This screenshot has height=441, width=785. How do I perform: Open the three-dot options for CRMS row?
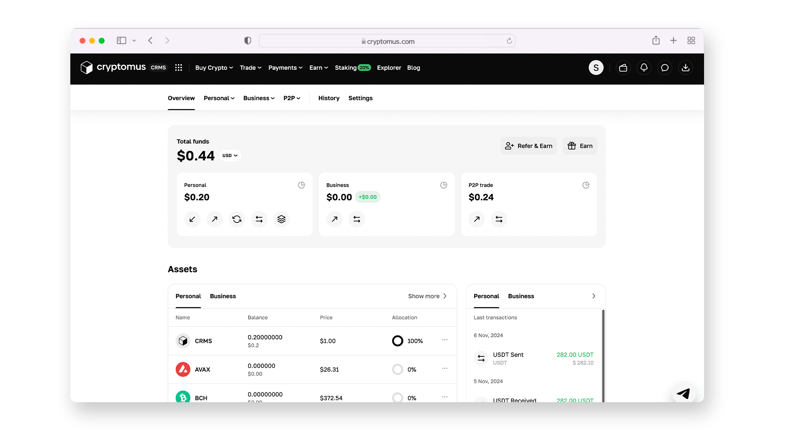445,340
